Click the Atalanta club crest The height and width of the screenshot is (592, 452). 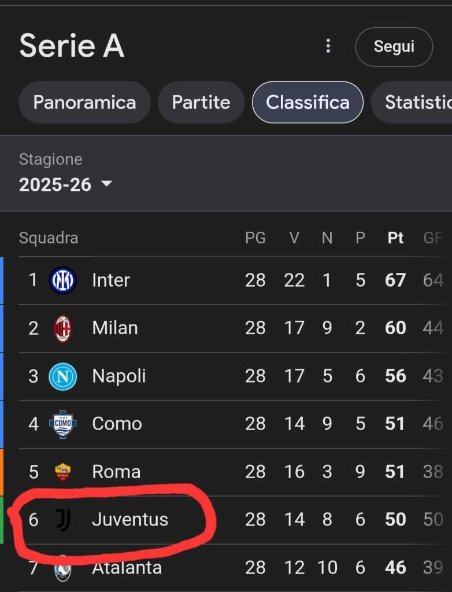tap(62, 569)
